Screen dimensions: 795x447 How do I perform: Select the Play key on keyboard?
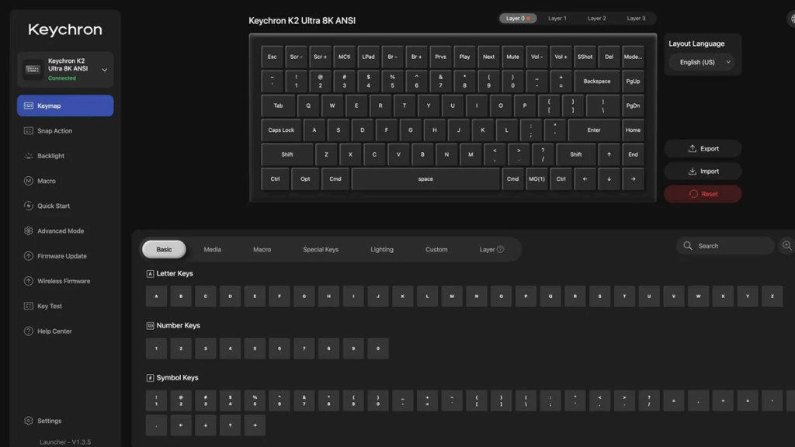[x=464, y=57]
